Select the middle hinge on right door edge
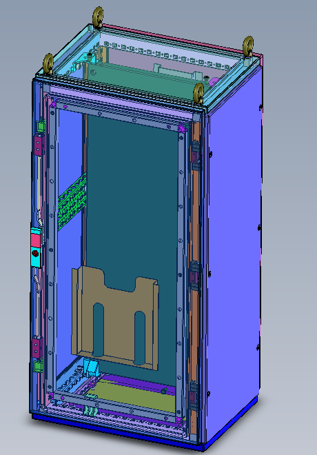317x455 pixels. point(194,276)
